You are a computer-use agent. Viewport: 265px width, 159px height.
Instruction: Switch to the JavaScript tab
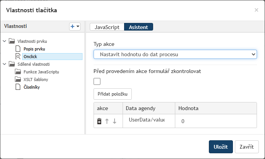tap(107, 27)
